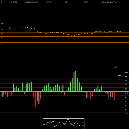
Task: Click the RSI axis label 0
Action: point(1,44)
